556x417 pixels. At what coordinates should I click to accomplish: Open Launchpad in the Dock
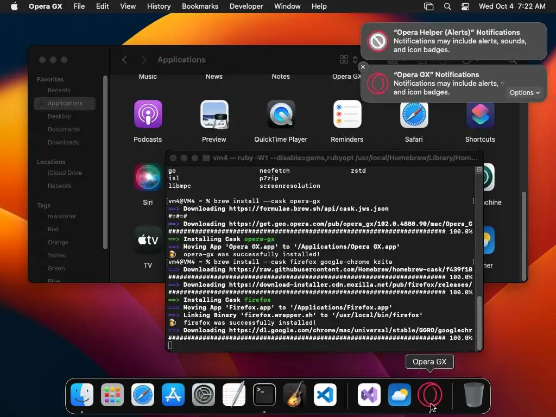pyautogui.click(x=112, y=395)
